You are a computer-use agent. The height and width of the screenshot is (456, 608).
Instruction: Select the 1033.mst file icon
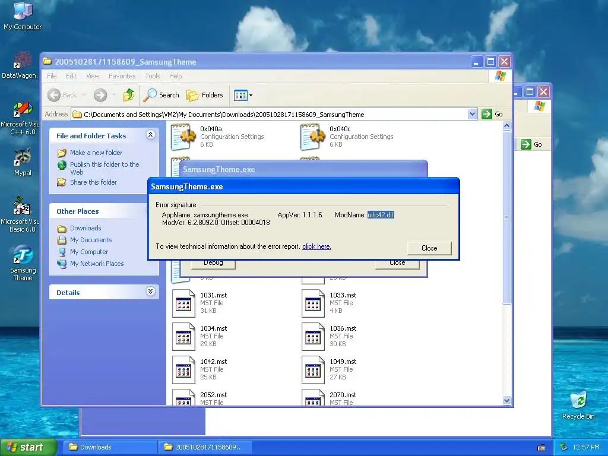coord(312,303)
